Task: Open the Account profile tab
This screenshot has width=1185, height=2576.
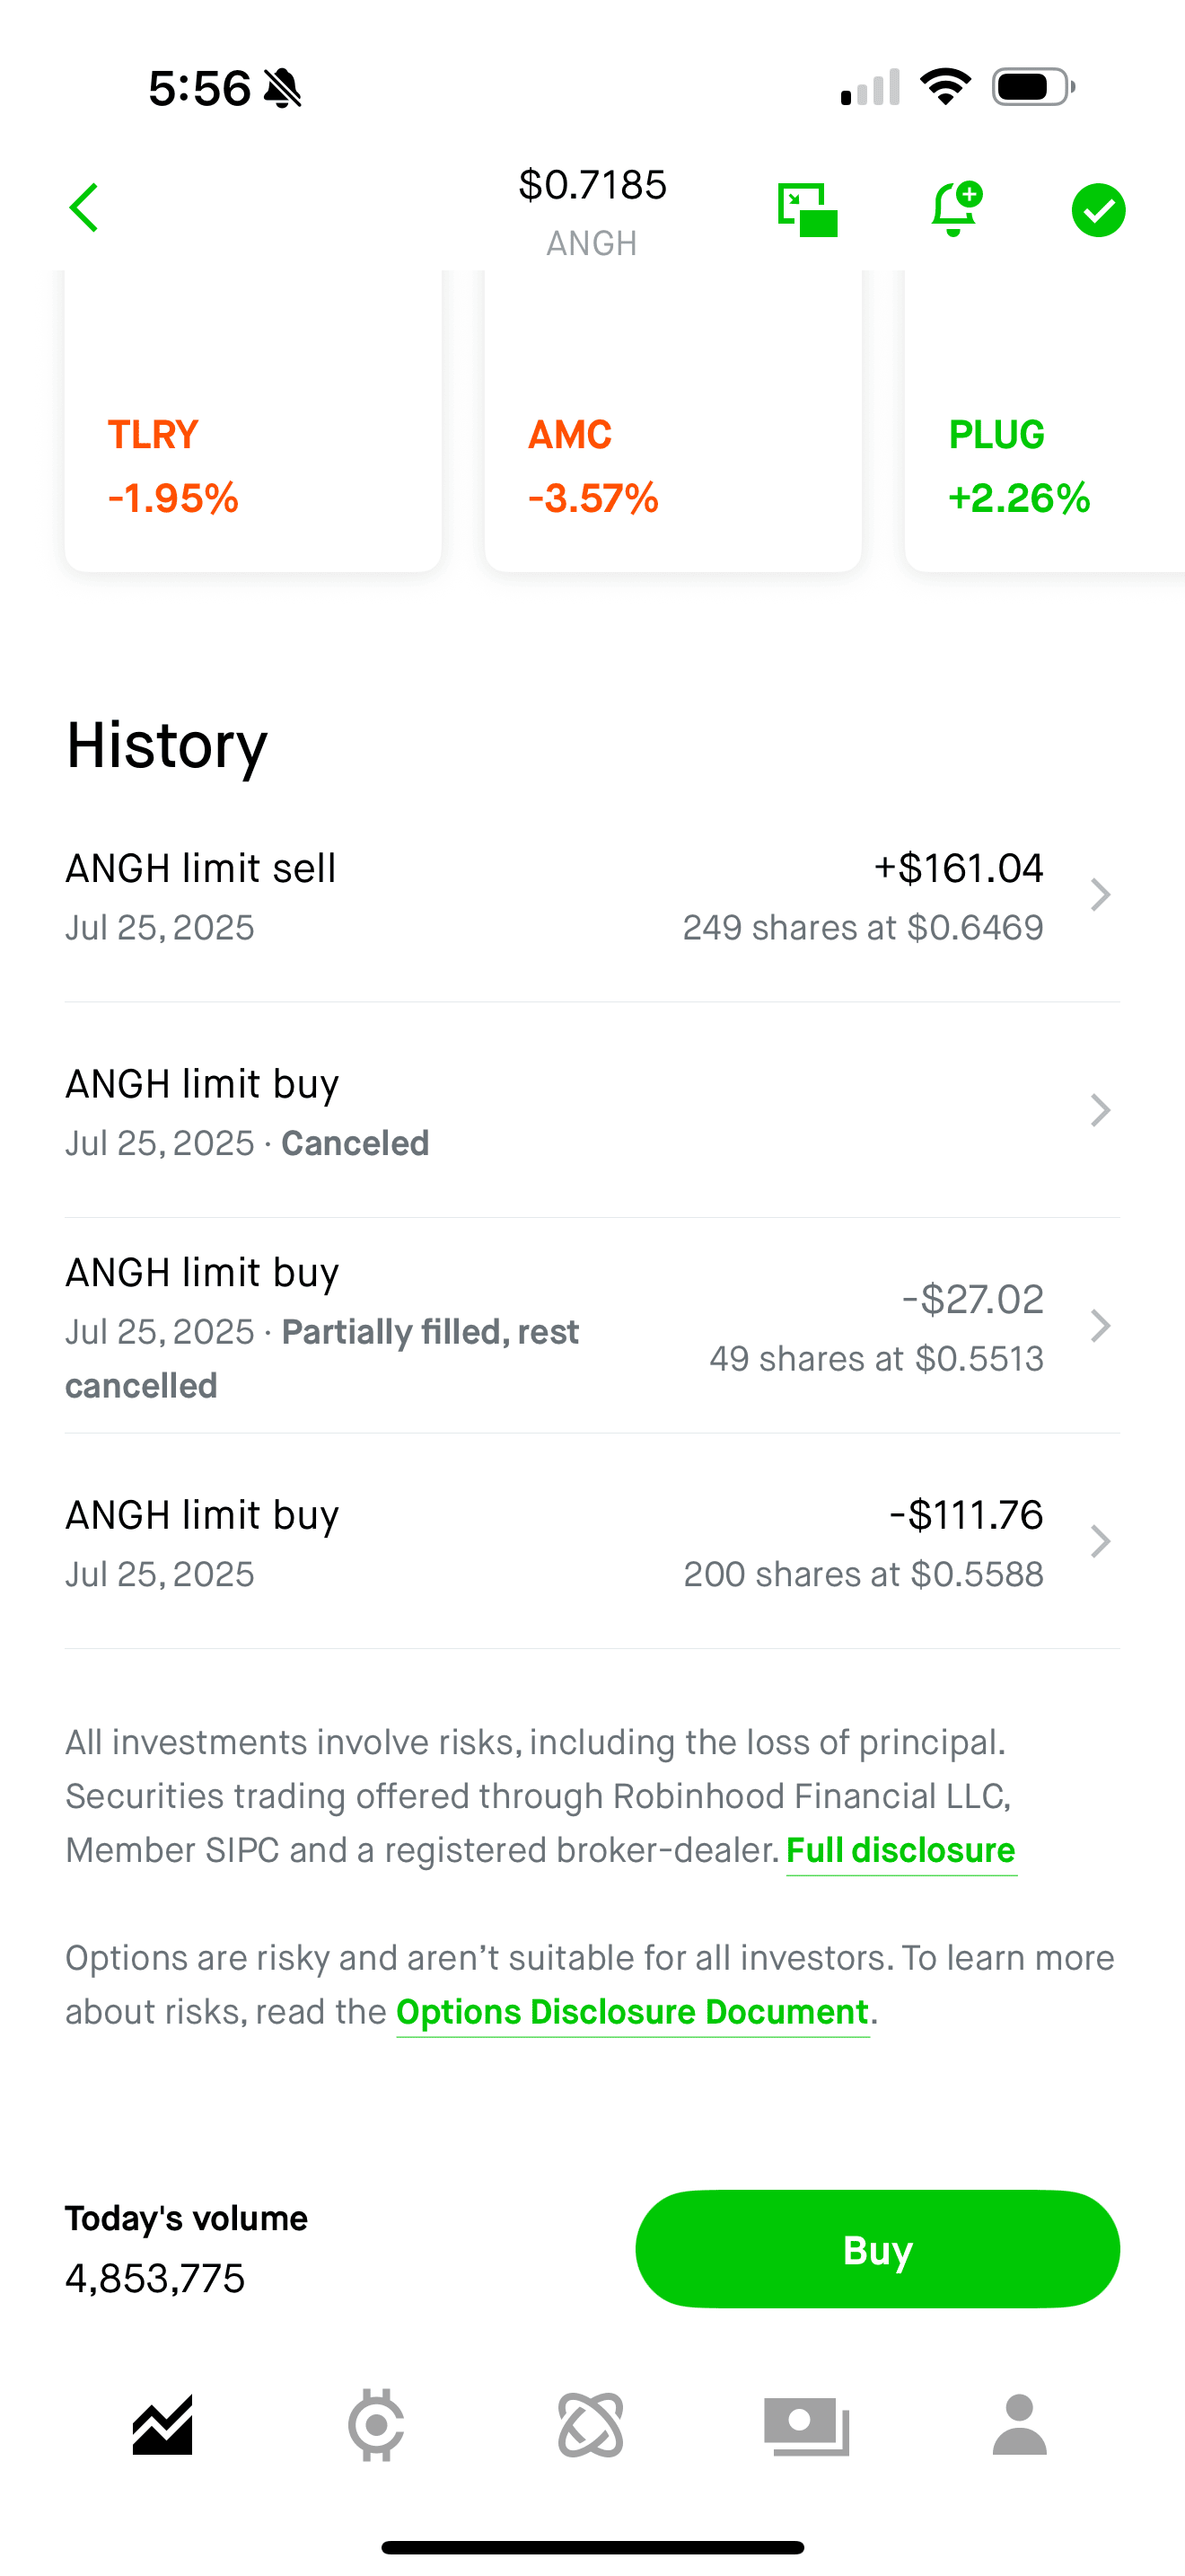Action: [1019, 2424]
